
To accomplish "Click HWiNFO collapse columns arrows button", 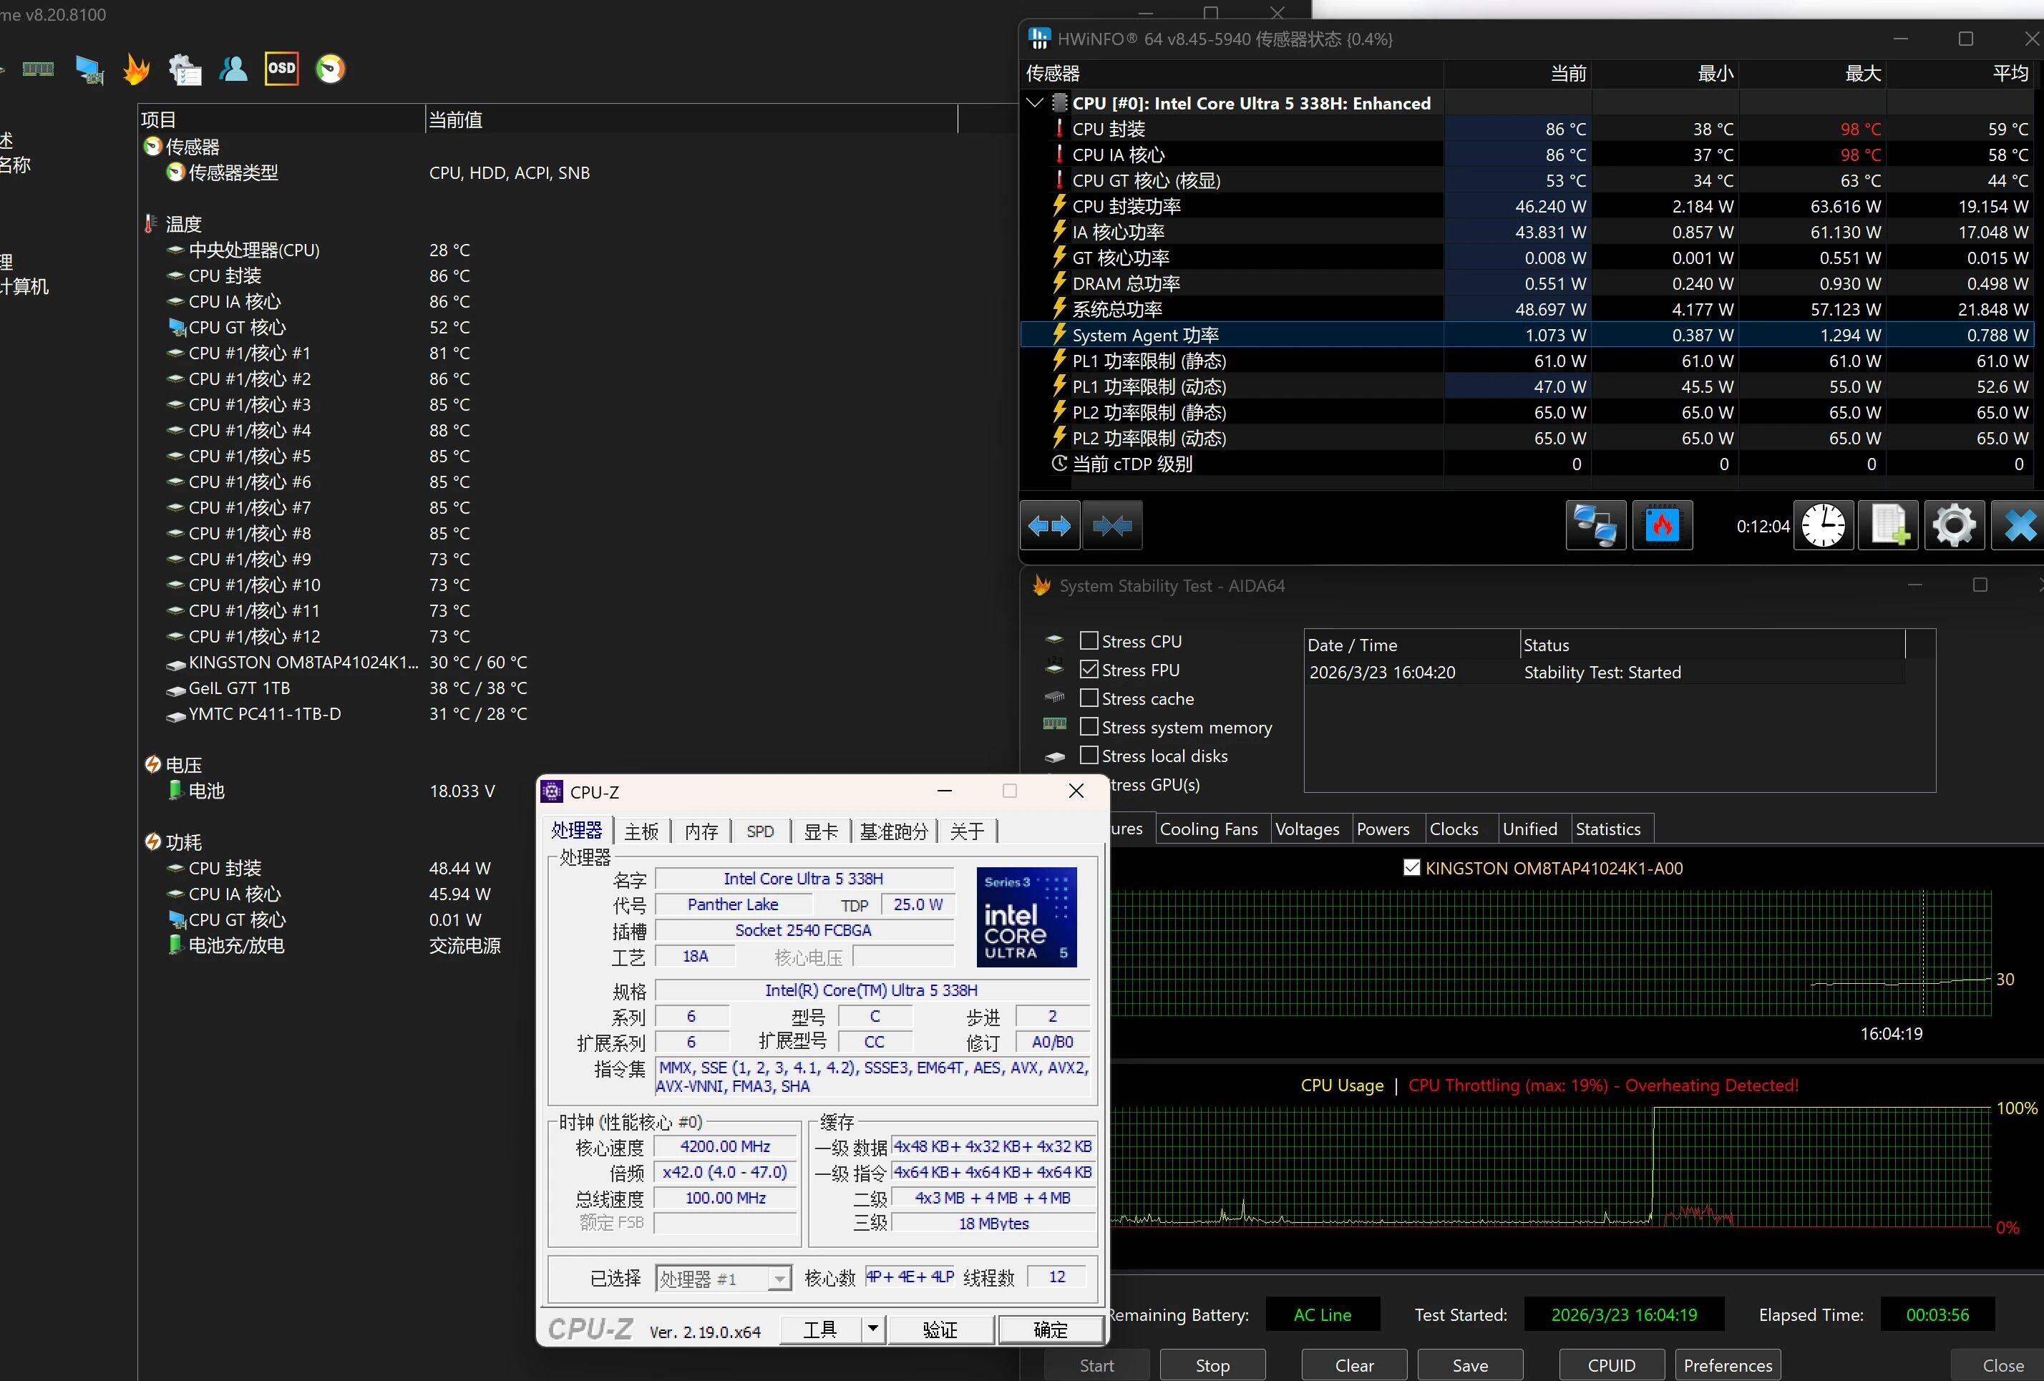I will [x=1111, y=526].
